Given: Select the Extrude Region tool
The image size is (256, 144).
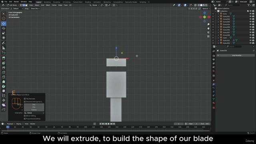Looking at the screenshot, I should pos(4,58).
